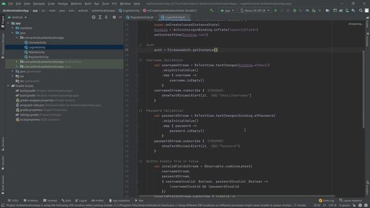
Task: Open the Nexus 5X device dropdown
Action: 255,10
